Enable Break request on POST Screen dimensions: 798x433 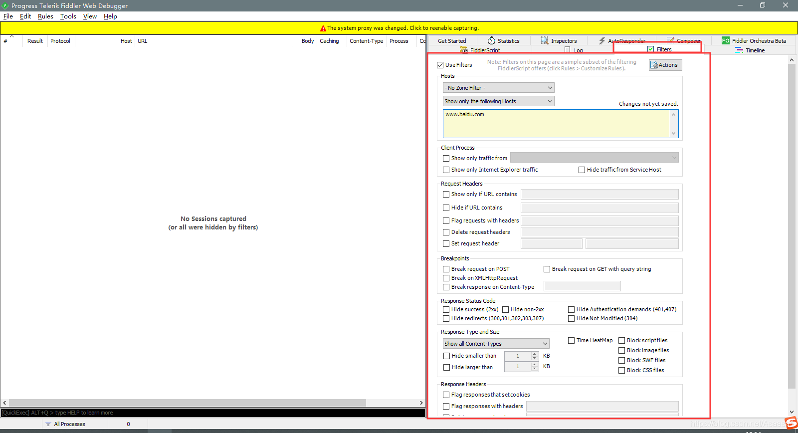[446, 269]
